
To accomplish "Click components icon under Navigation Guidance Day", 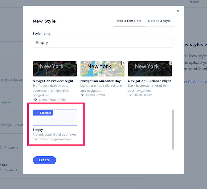I will pos(83,95).
